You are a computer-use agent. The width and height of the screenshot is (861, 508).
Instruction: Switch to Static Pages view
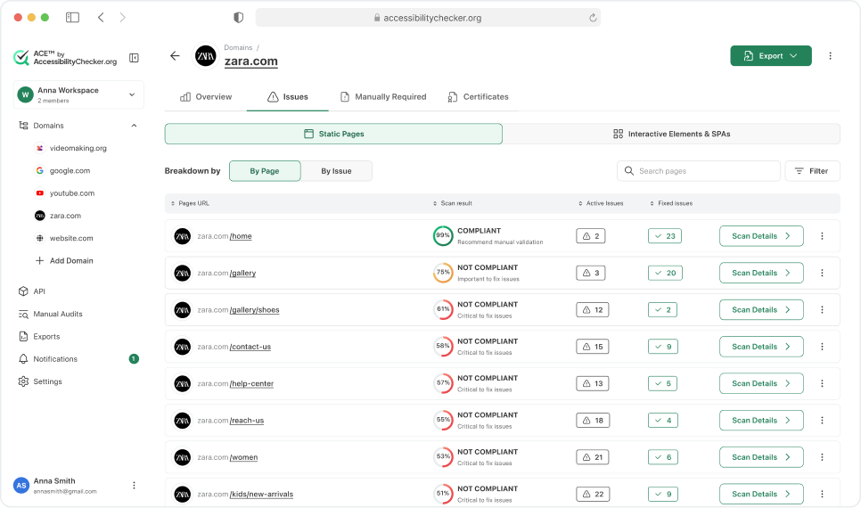tap(333, 134)
